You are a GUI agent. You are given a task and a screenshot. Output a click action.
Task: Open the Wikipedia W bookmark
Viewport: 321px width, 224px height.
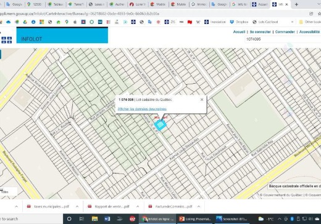[198, 22]
